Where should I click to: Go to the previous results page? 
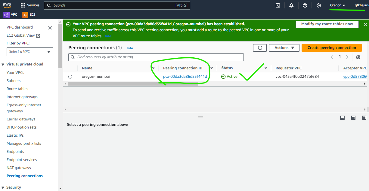click(332, 57)
